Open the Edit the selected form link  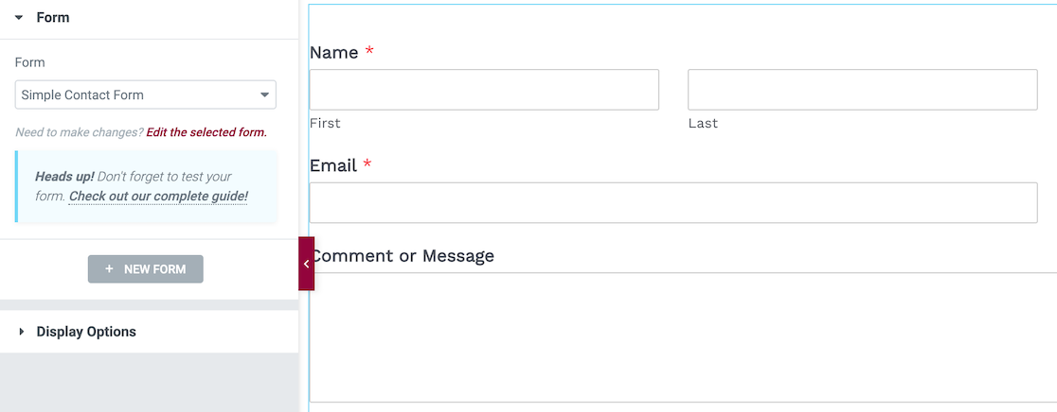point(206,132)
